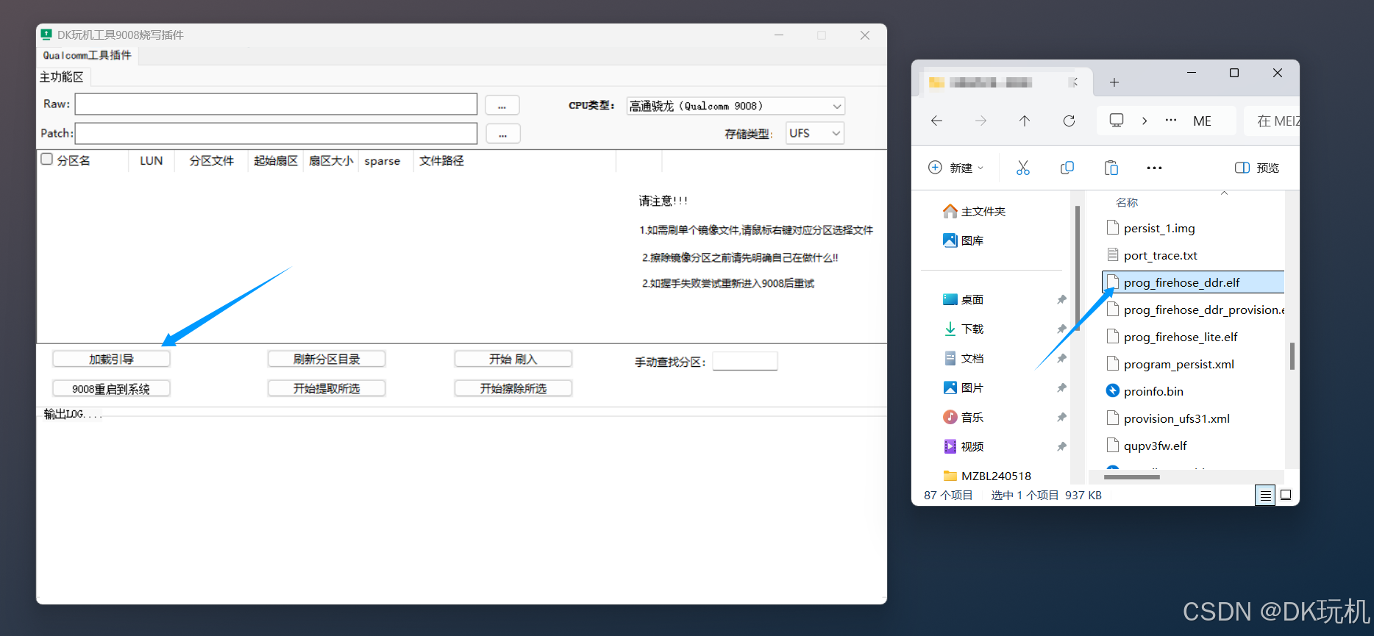Click the 加载引导 (load bootloader) button
Viewport: 1374px width, 636px height.
tap(111, 359)
